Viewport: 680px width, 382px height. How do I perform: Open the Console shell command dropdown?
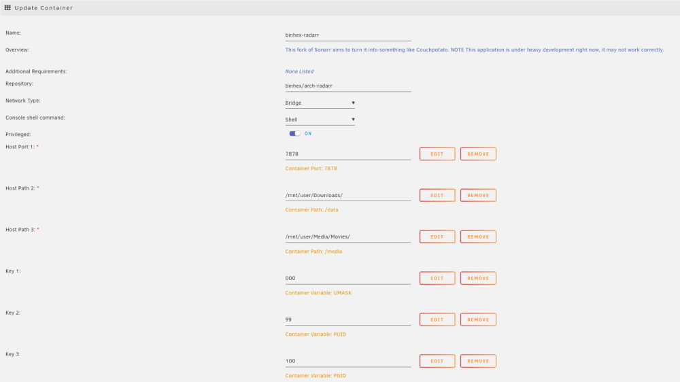pos(320,120)
